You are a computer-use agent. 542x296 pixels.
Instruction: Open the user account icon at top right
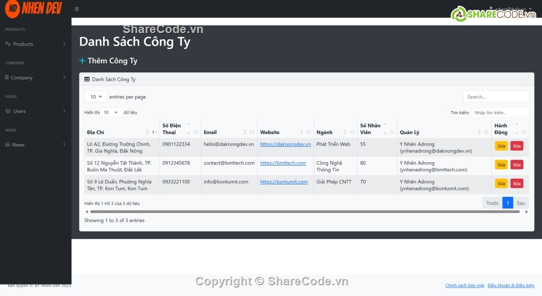tap(491, 9)
